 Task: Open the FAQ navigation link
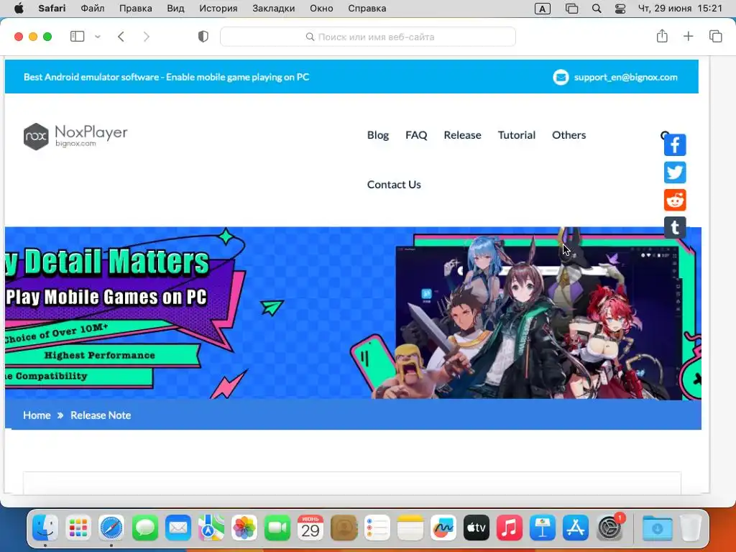point(416,135)
